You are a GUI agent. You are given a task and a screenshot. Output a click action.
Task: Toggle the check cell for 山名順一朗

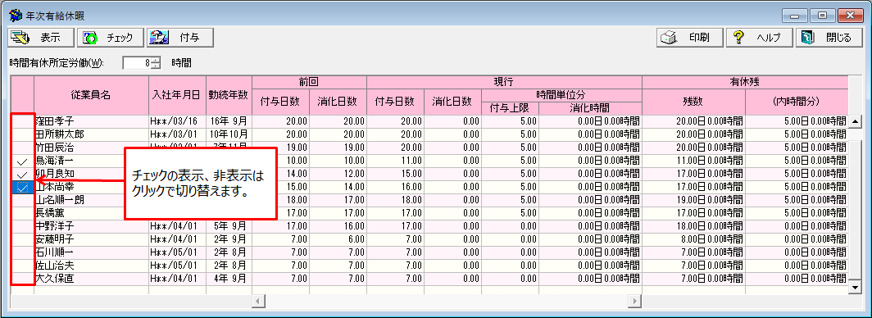coord(23,200)
